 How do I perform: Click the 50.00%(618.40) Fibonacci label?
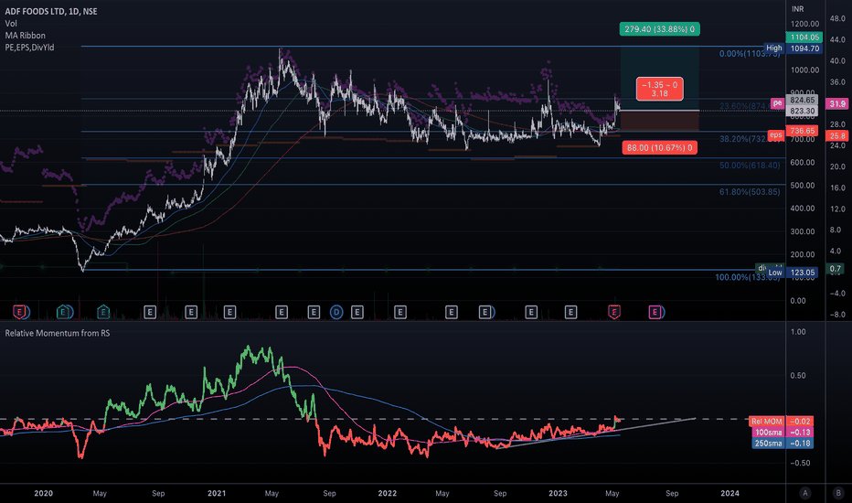(750, 166)
